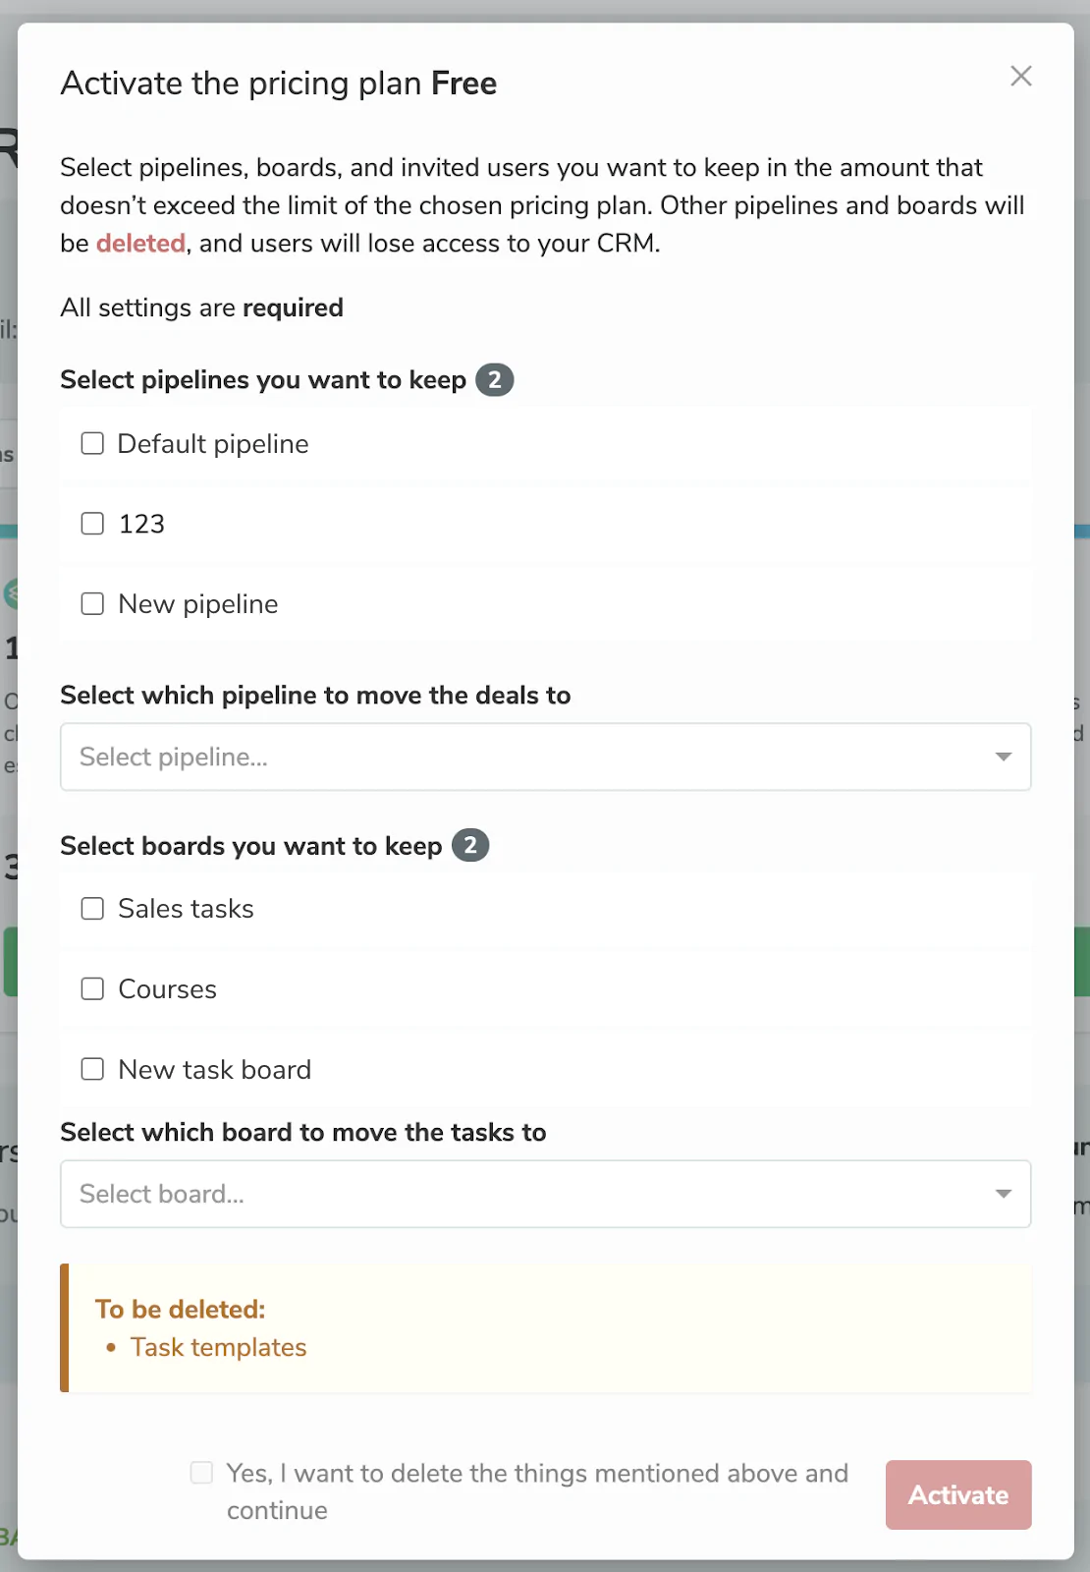Click the pipelines limit badge 2

click(x=495, y=380)
